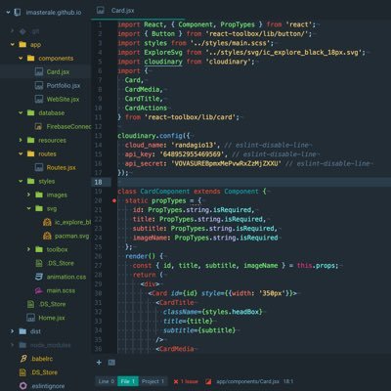Click the Card.jsx tab file icon

pos(101,11)
